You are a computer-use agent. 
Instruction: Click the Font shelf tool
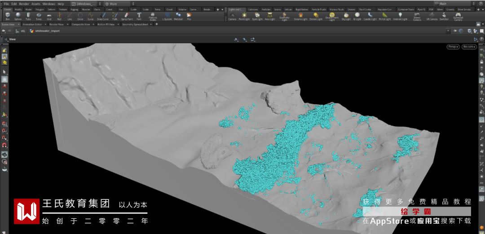(139, 16)
